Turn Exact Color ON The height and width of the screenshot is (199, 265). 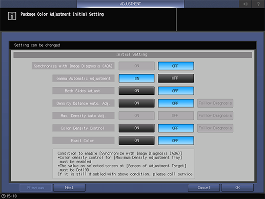pyautogui.click(x=136, y=141)
